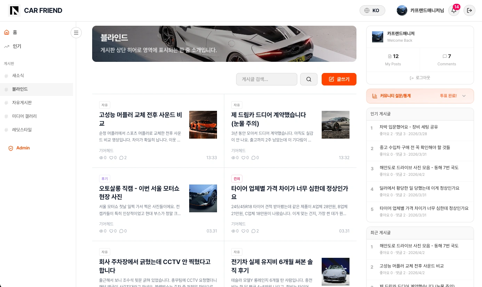Click the Comments speech bubble icon
Screen dimensions: 482x287
(x=445, y=56)
